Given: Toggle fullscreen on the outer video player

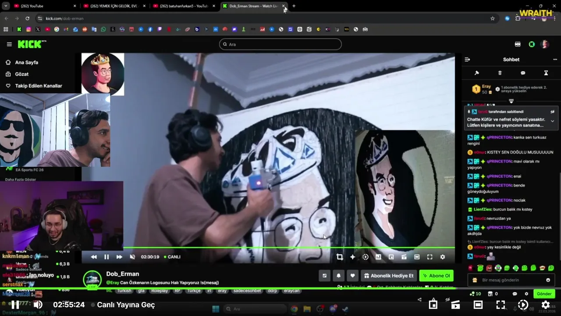Looking at the screenshot, I should tap(501, 305).
